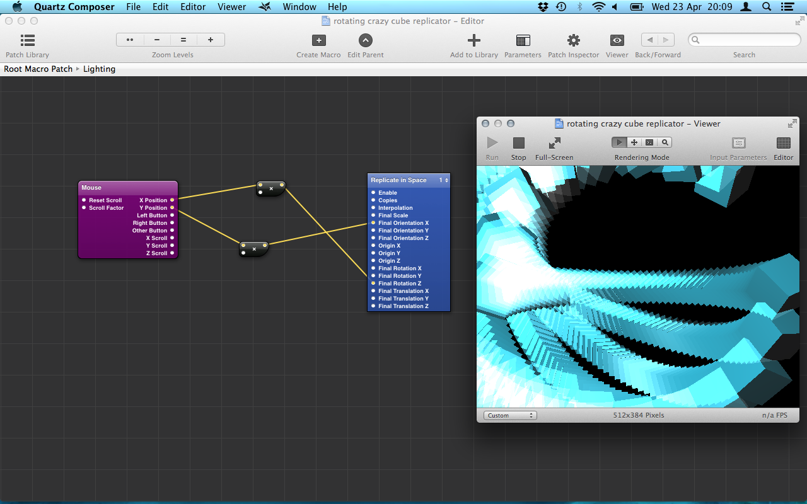Click the Create Macro icon

tap(318, 40)
